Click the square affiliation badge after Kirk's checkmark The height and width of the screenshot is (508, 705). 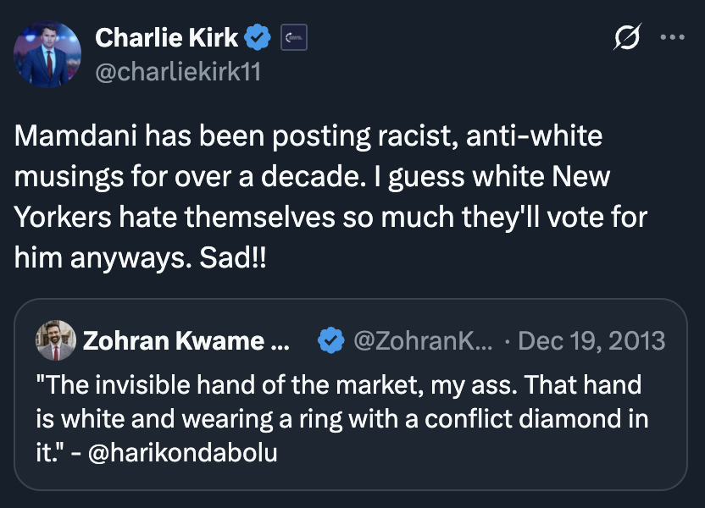[x=293, y=37]
